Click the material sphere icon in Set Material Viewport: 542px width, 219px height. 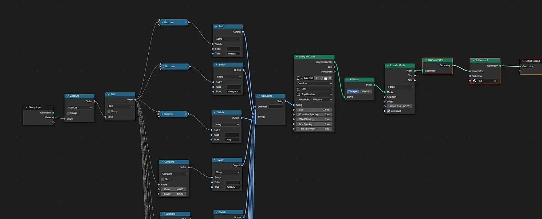coord(475,81)
